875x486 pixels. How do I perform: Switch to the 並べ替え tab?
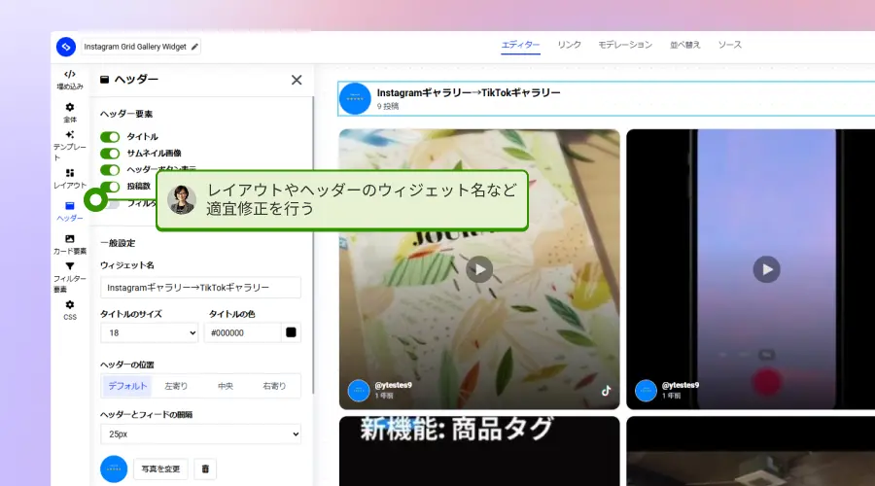point(684,45)
